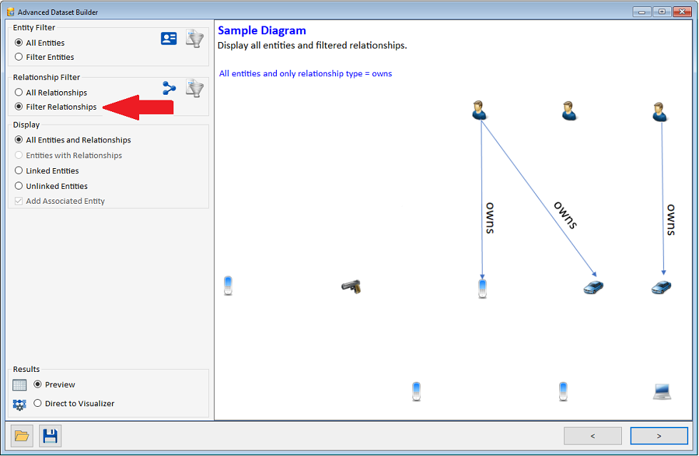Click the relationship share-nodes icon
Screen dimensions: 699x456
[x=169, y=88]
